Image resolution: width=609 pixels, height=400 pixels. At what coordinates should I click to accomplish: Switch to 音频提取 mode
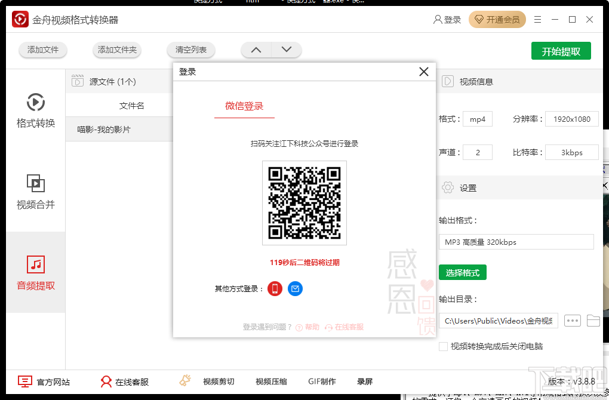[35, 273]
